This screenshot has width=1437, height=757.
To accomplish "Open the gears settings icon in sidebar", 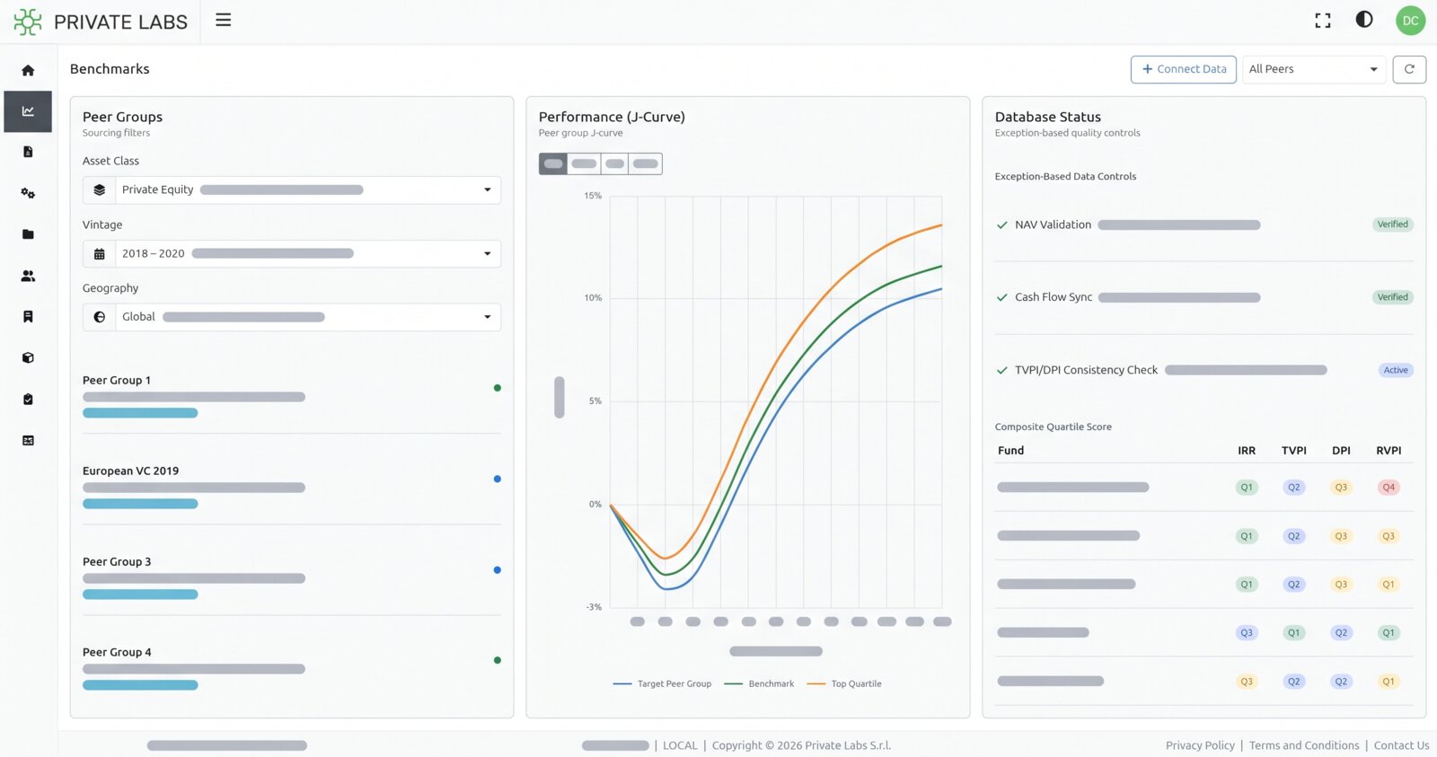I will click(28, 193).
